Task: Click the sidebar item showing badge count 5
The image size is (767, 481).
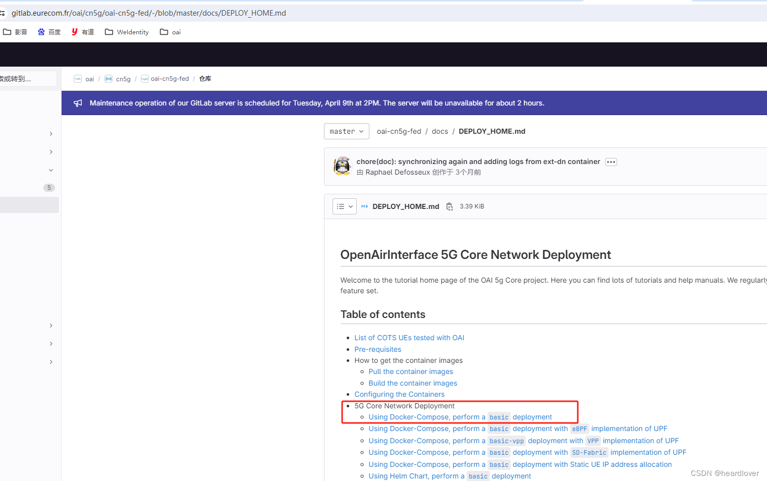Action: (49, 187)
